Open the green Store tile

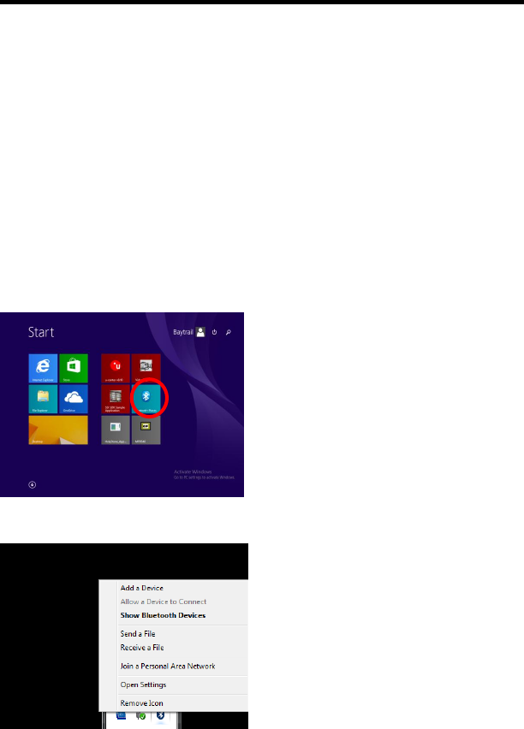(x=74, y=368)
